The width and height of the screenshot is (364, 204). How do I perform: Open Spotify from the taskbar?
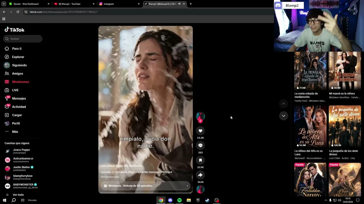click(179, 200)
